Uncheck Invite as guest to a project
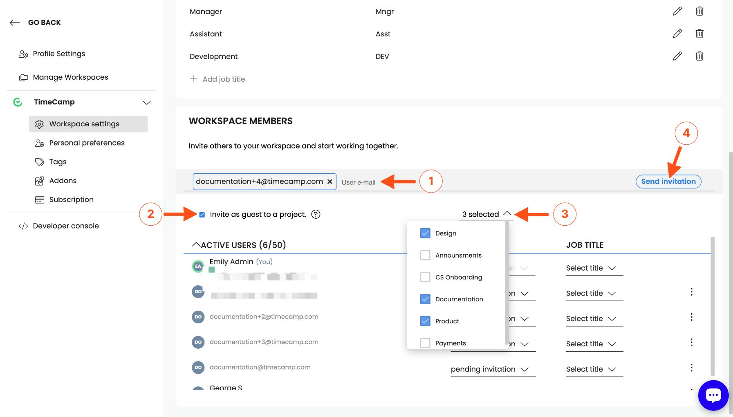 click(202, 215)
